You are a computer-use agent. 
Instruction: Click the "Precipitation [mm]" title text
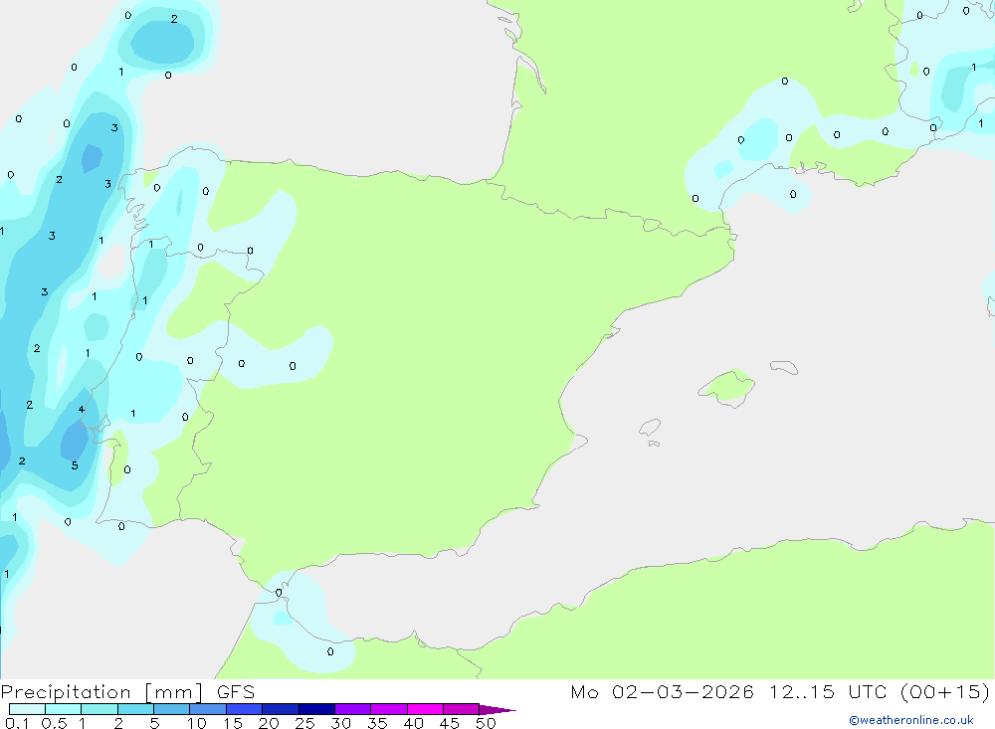[101, 692]
